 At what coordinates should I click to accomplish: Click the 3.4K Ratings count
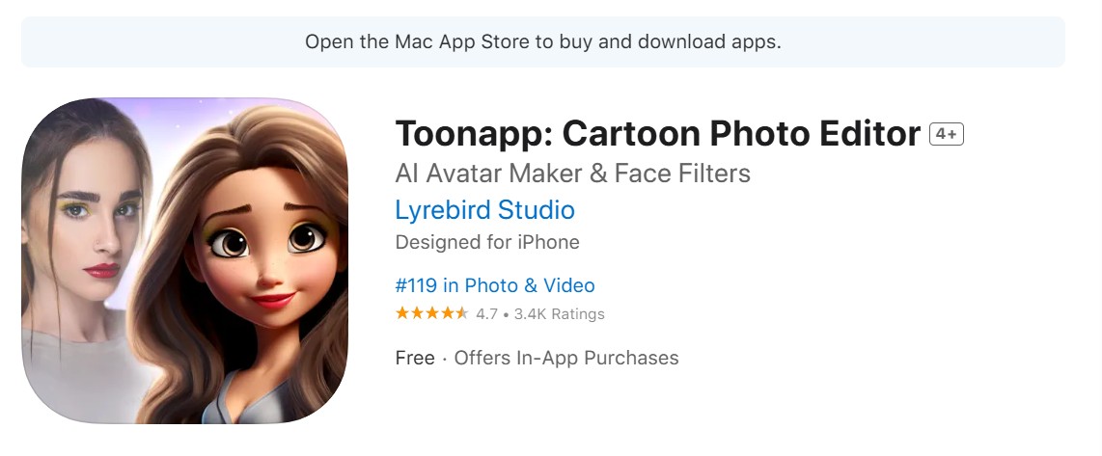(x=559, y=314)
